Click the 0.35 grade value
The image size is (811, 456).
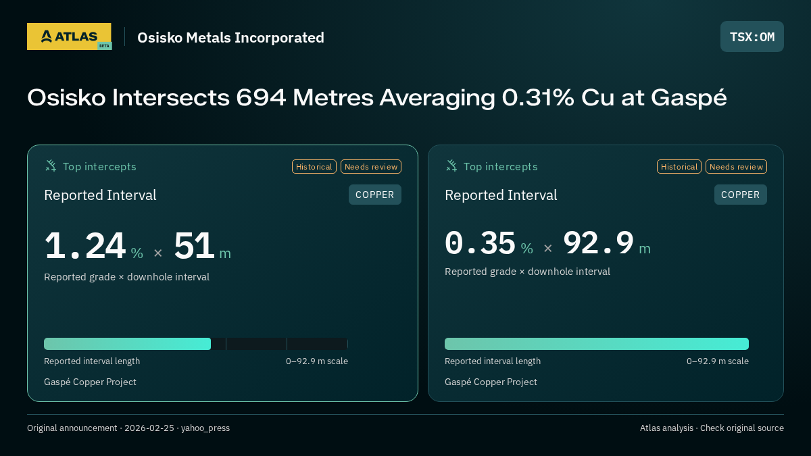point(481,243)
